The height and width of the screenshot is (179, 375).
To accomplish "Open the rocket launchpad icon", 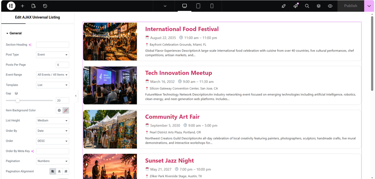I will point(284,6).
